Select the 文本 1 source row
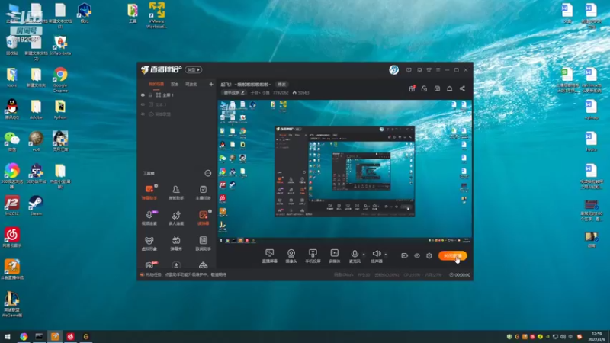The image size is (610, 343). pyautogui.click(x=177, y=104)
